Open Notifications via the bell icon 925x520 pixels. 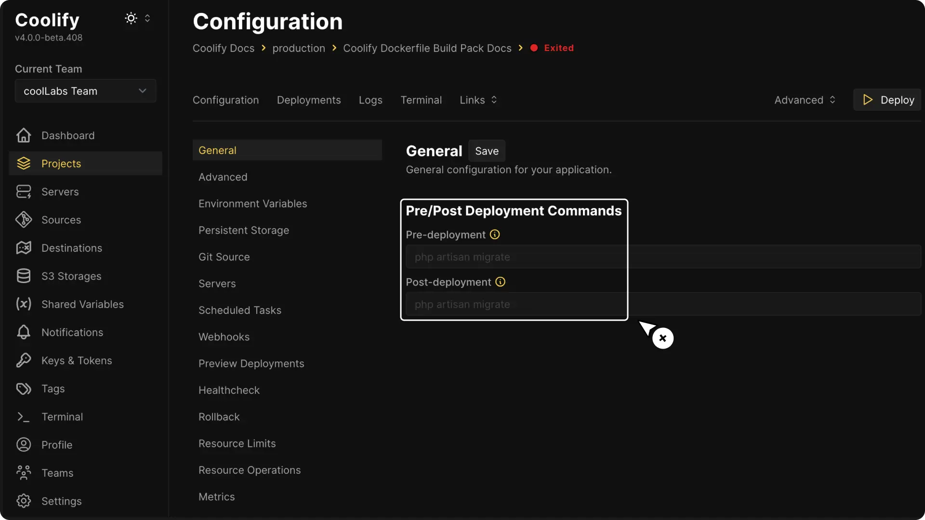(23, 332)
